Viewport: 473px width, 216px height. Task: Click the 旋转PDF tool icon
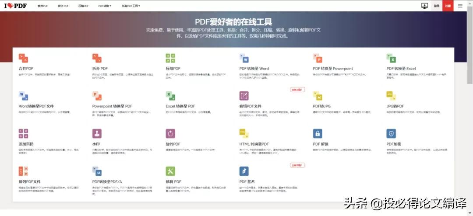point(170,133)
